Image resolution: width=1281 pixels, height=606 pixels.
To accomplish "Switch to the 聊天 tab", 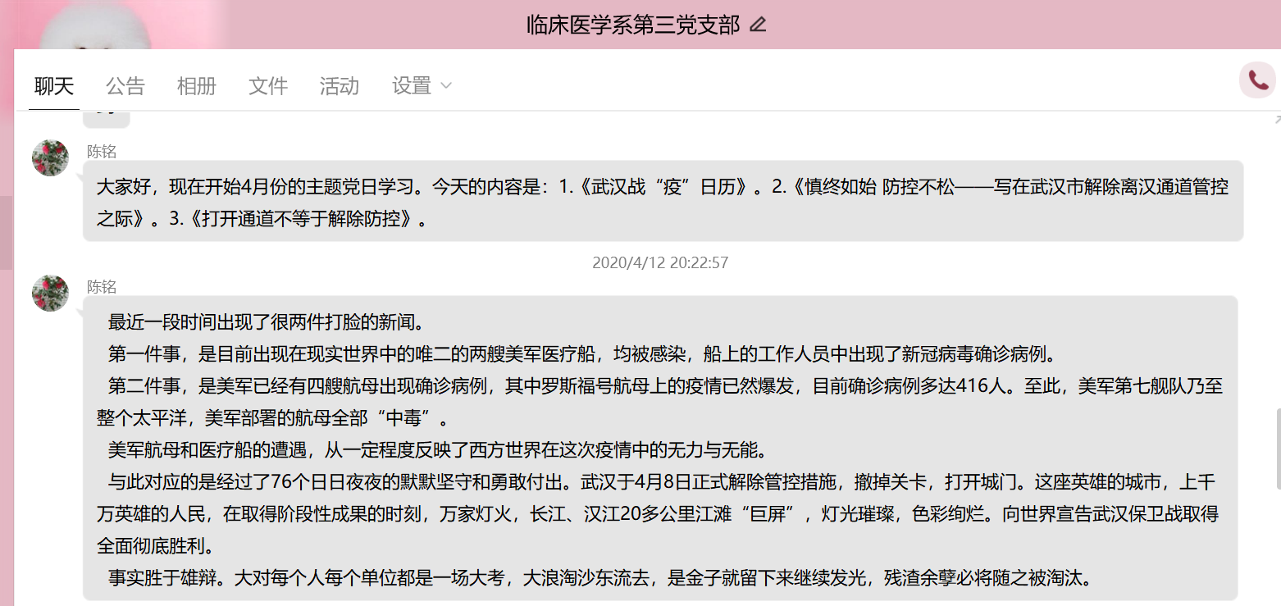I will click(x=54, y=86).
